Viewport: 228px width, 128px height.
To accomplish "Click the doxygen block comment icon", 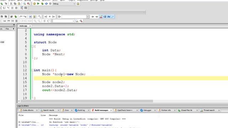I will pos(21,17).
